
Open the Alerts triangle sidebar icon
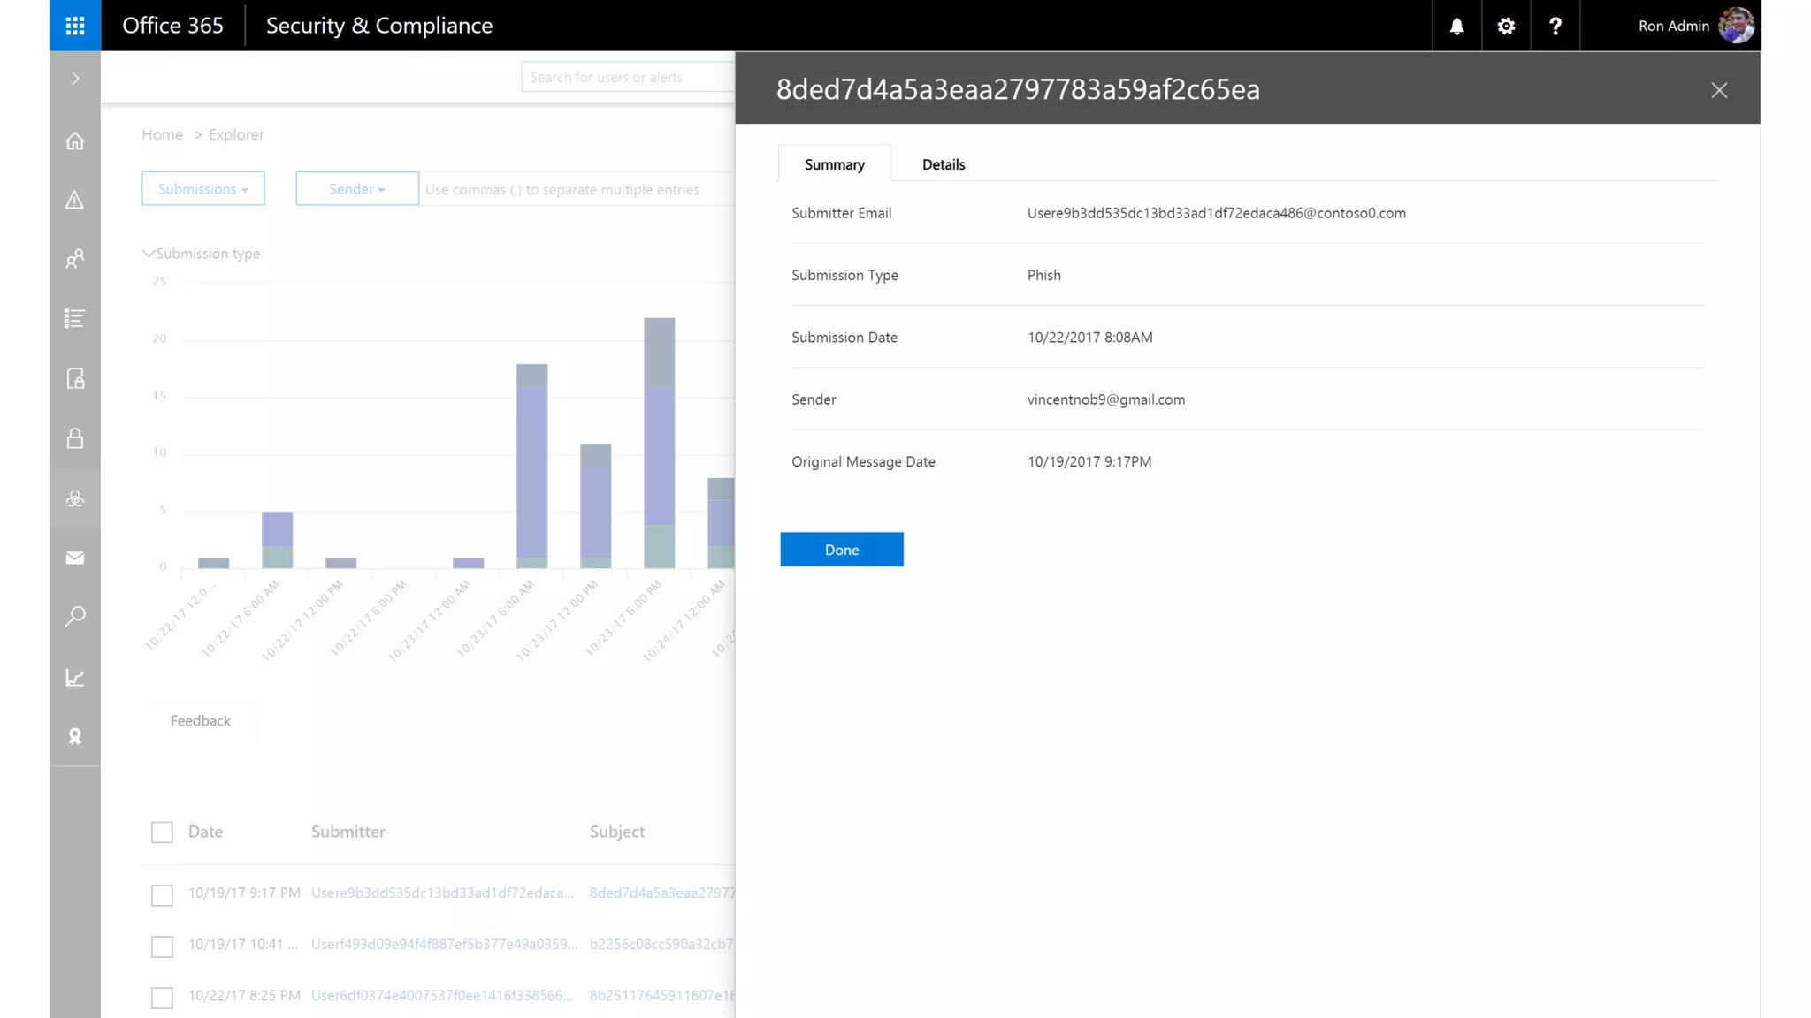pyautogui.click(x=75, y=200)
